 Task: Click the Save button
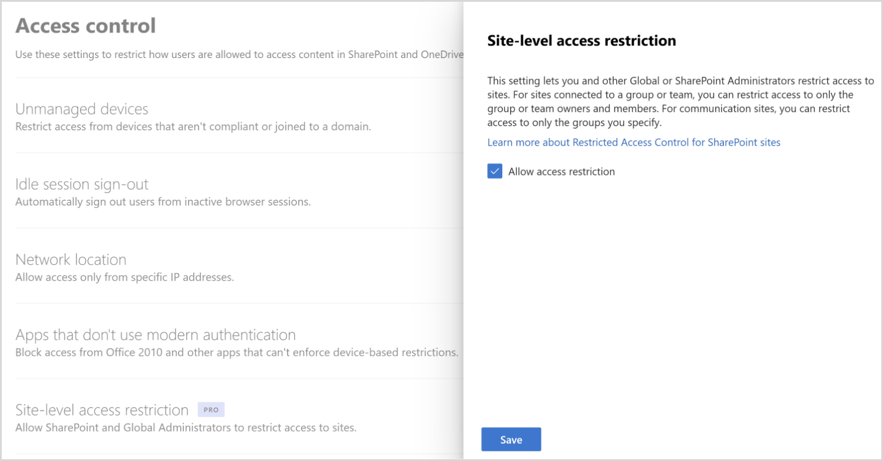pos(511,439)
